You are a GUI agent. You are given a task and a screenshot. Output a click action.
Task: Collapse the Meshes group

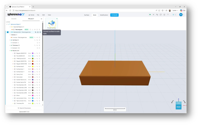click(10, 35)
